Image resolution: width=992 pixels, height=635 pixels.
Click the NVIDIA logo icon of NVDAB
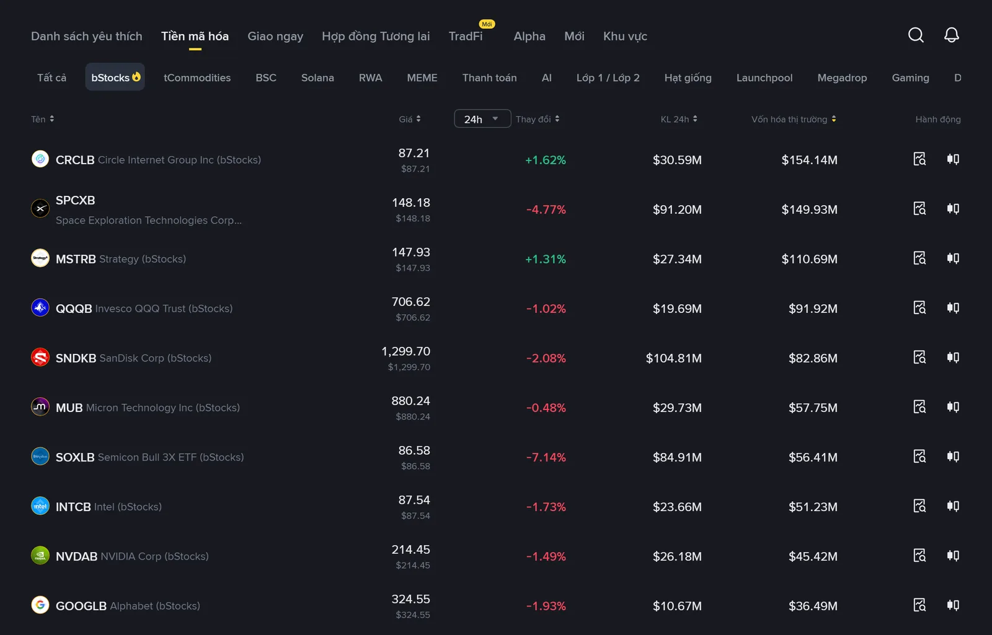pos(40,555)
